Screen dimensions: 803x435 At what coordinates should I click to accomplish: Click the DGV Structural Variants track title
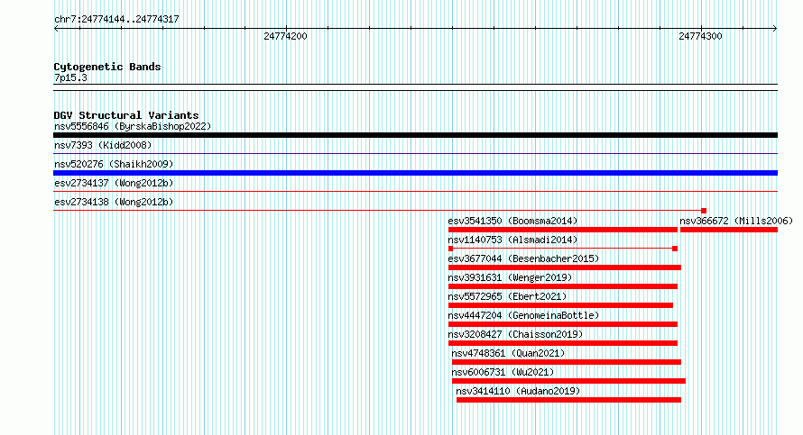(x=126, y=115)
